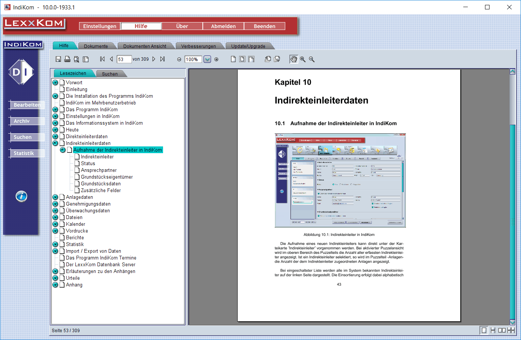Viewport: 521px width, 340px height.
Task: Select the zoom-out magnifier tool
Action: (x=311, y=59)
